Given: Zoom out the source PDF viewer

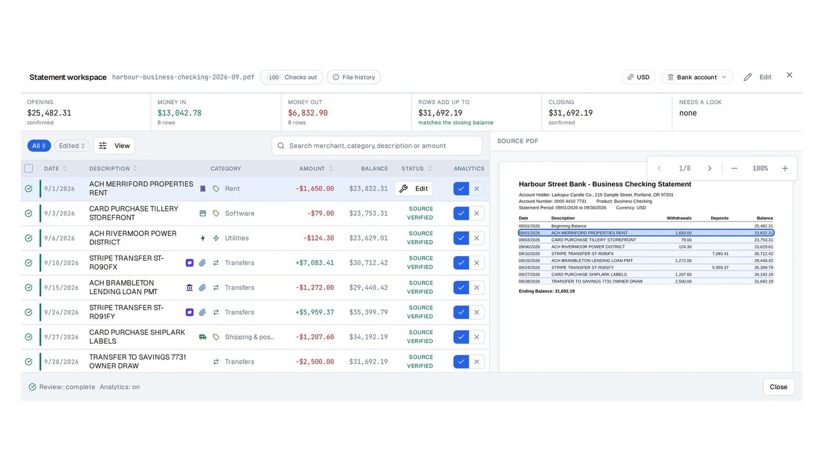Looking at the screenshot, I should 735,168.
